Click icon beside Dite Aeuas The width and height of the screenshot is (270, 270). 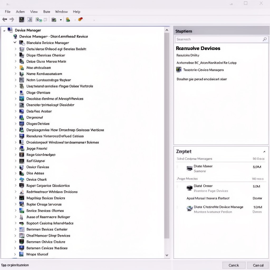click(22, 173)
